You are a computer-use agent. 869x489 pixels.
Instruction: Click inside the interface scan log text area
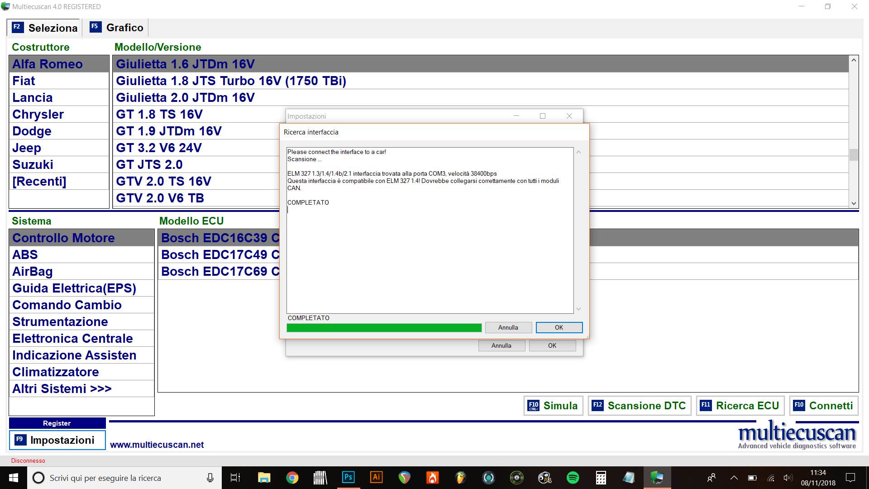pos(430,230)
